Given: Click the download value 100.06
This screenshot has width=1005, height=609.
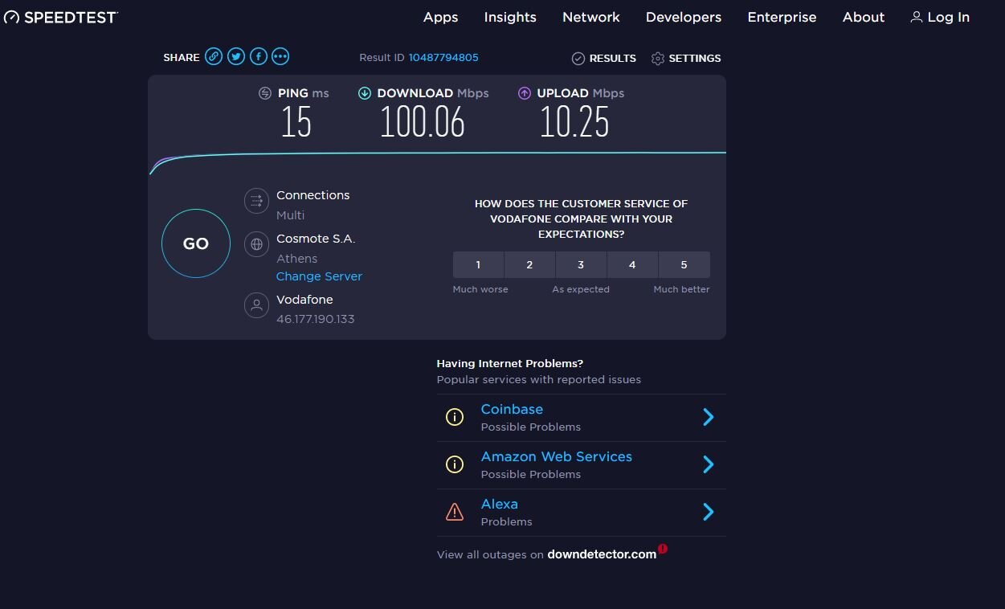Looking at the screenshot, I should click(x=423, y=122).
